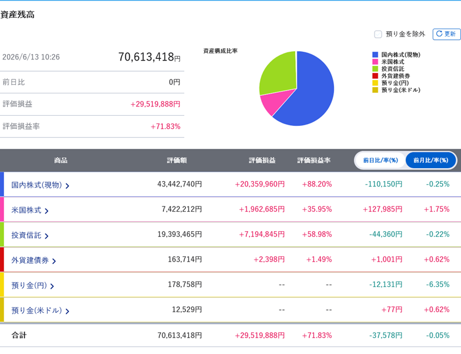Expand 国内株式(現物) row chevron
Viewport: 461px width, 354px height.
[x=67, y=186]
